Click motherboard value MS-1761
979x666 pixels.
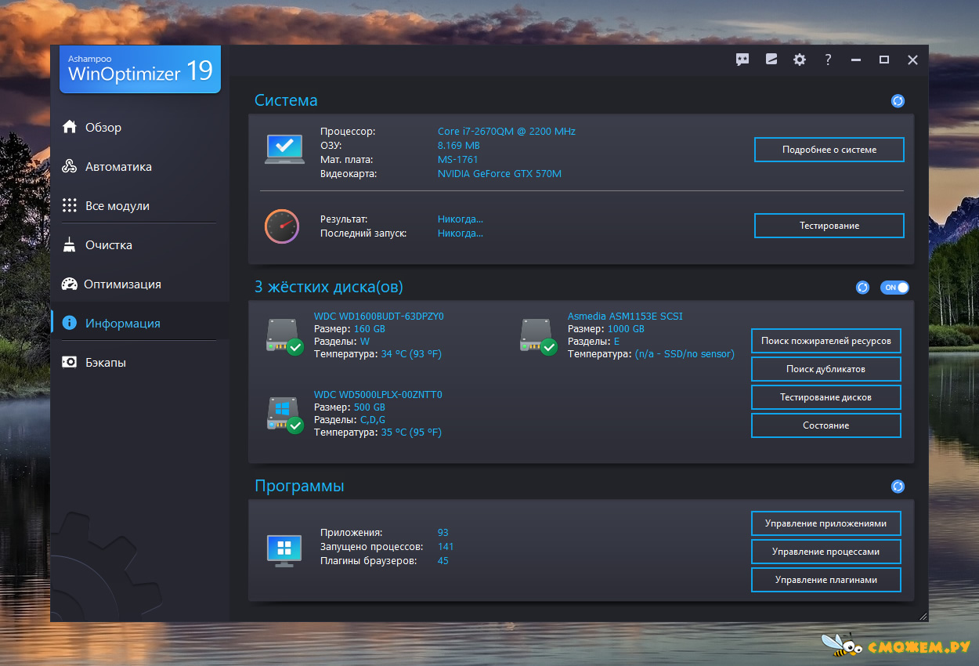tap(458, 160)
